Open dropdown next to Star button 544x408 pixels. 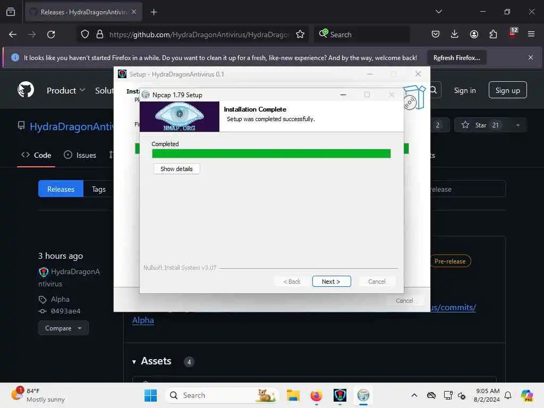pyautogui.click(x=518, y=125)
